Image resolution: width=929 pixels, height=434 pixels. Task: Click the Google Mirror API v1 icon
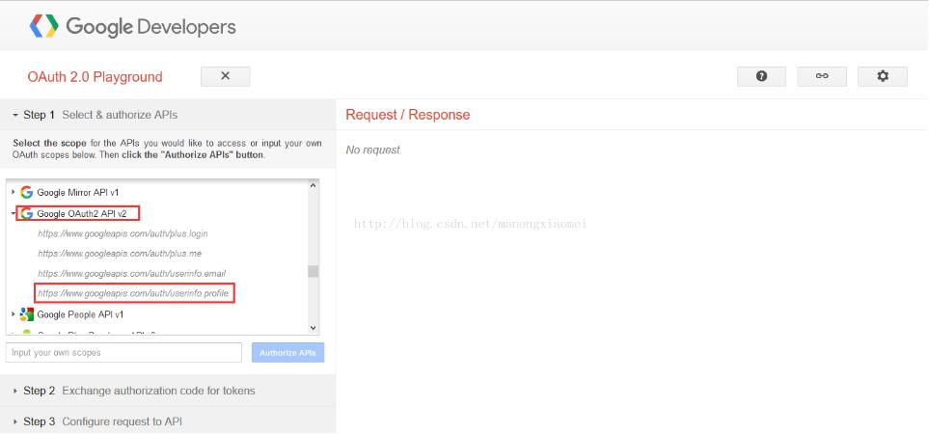pyautogui.click(x=27, y=193)
